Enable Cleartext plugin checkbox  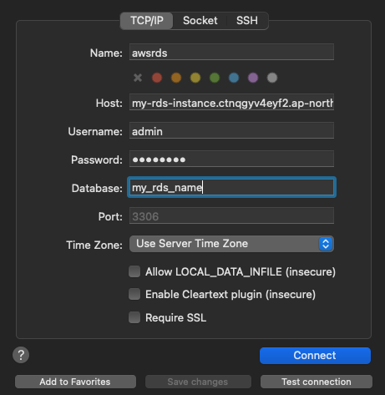coord(134,294)
